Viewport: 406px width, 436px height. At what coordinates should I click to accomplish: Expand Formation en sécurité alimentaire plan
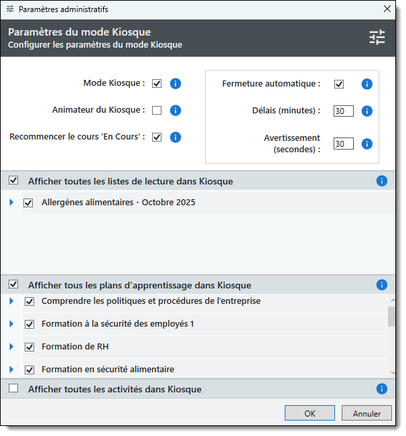point(11,369)
